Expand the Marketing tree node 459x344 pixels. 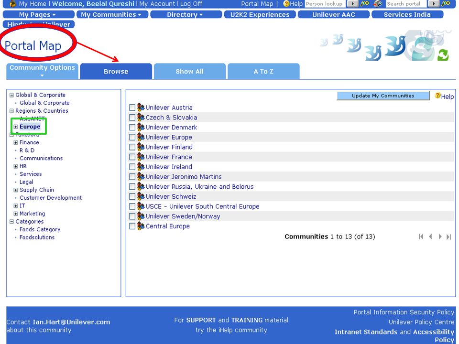(x=16, y=214)
